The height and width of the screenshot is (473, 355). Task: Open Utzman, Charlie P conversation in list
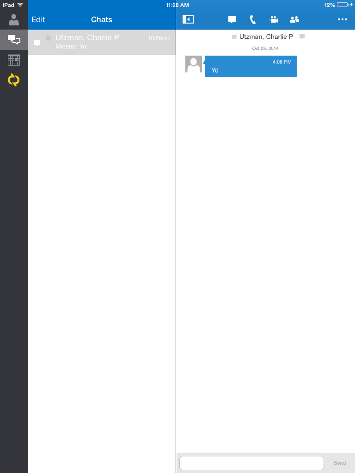(101, 42)
